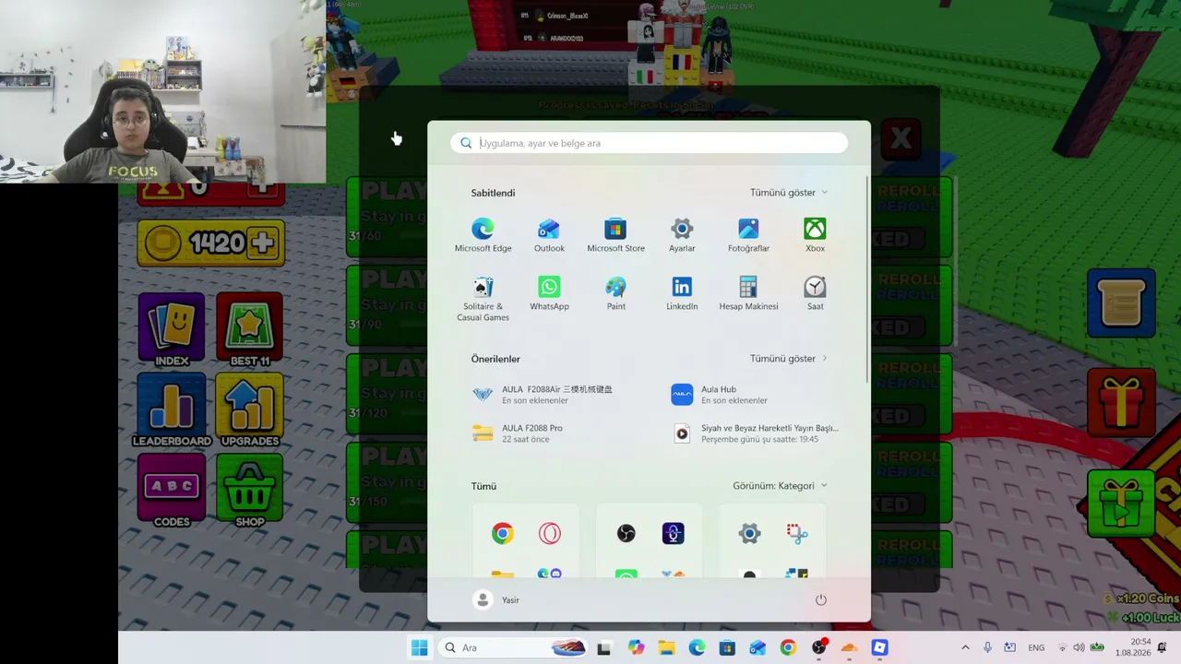Click the power button in Start menu
The image size is (1181, 664).
click(820, 600)
